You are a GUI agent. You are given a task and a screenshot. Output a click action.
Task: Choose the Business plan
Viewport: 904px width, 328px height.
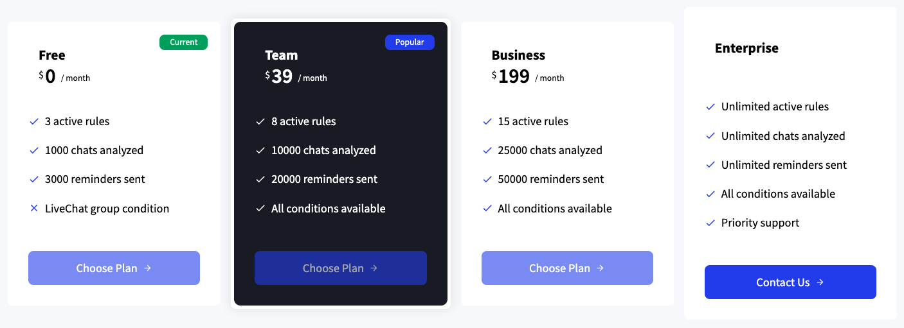(x=567, y=268)
